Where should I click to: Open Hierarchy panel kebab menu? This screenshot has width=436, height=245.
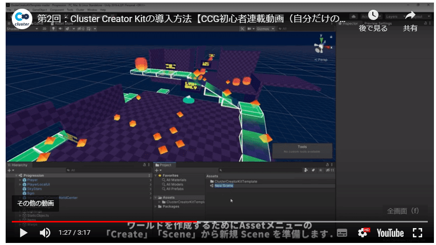point(149,165)
